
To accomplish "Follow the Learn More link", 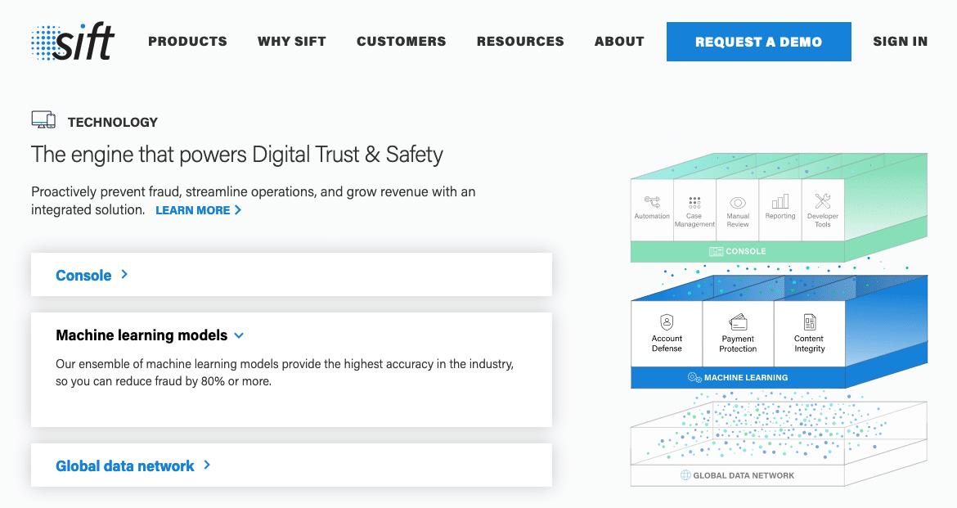I will coord(198,210).
